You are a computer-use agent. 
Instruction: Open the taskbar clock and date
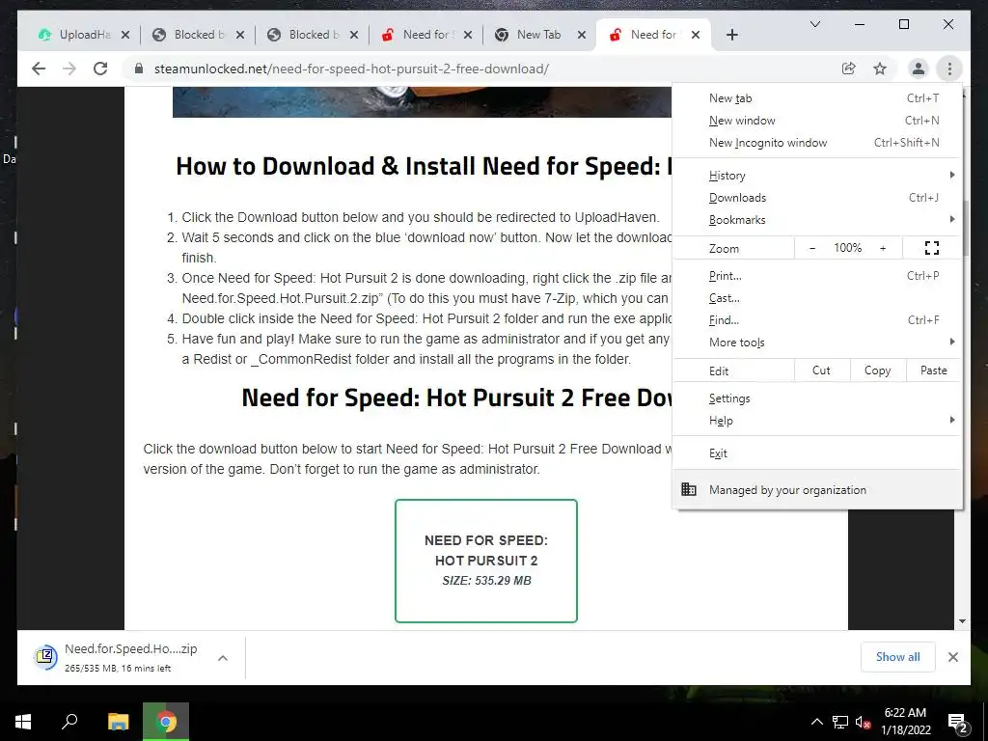click(905, 722)
